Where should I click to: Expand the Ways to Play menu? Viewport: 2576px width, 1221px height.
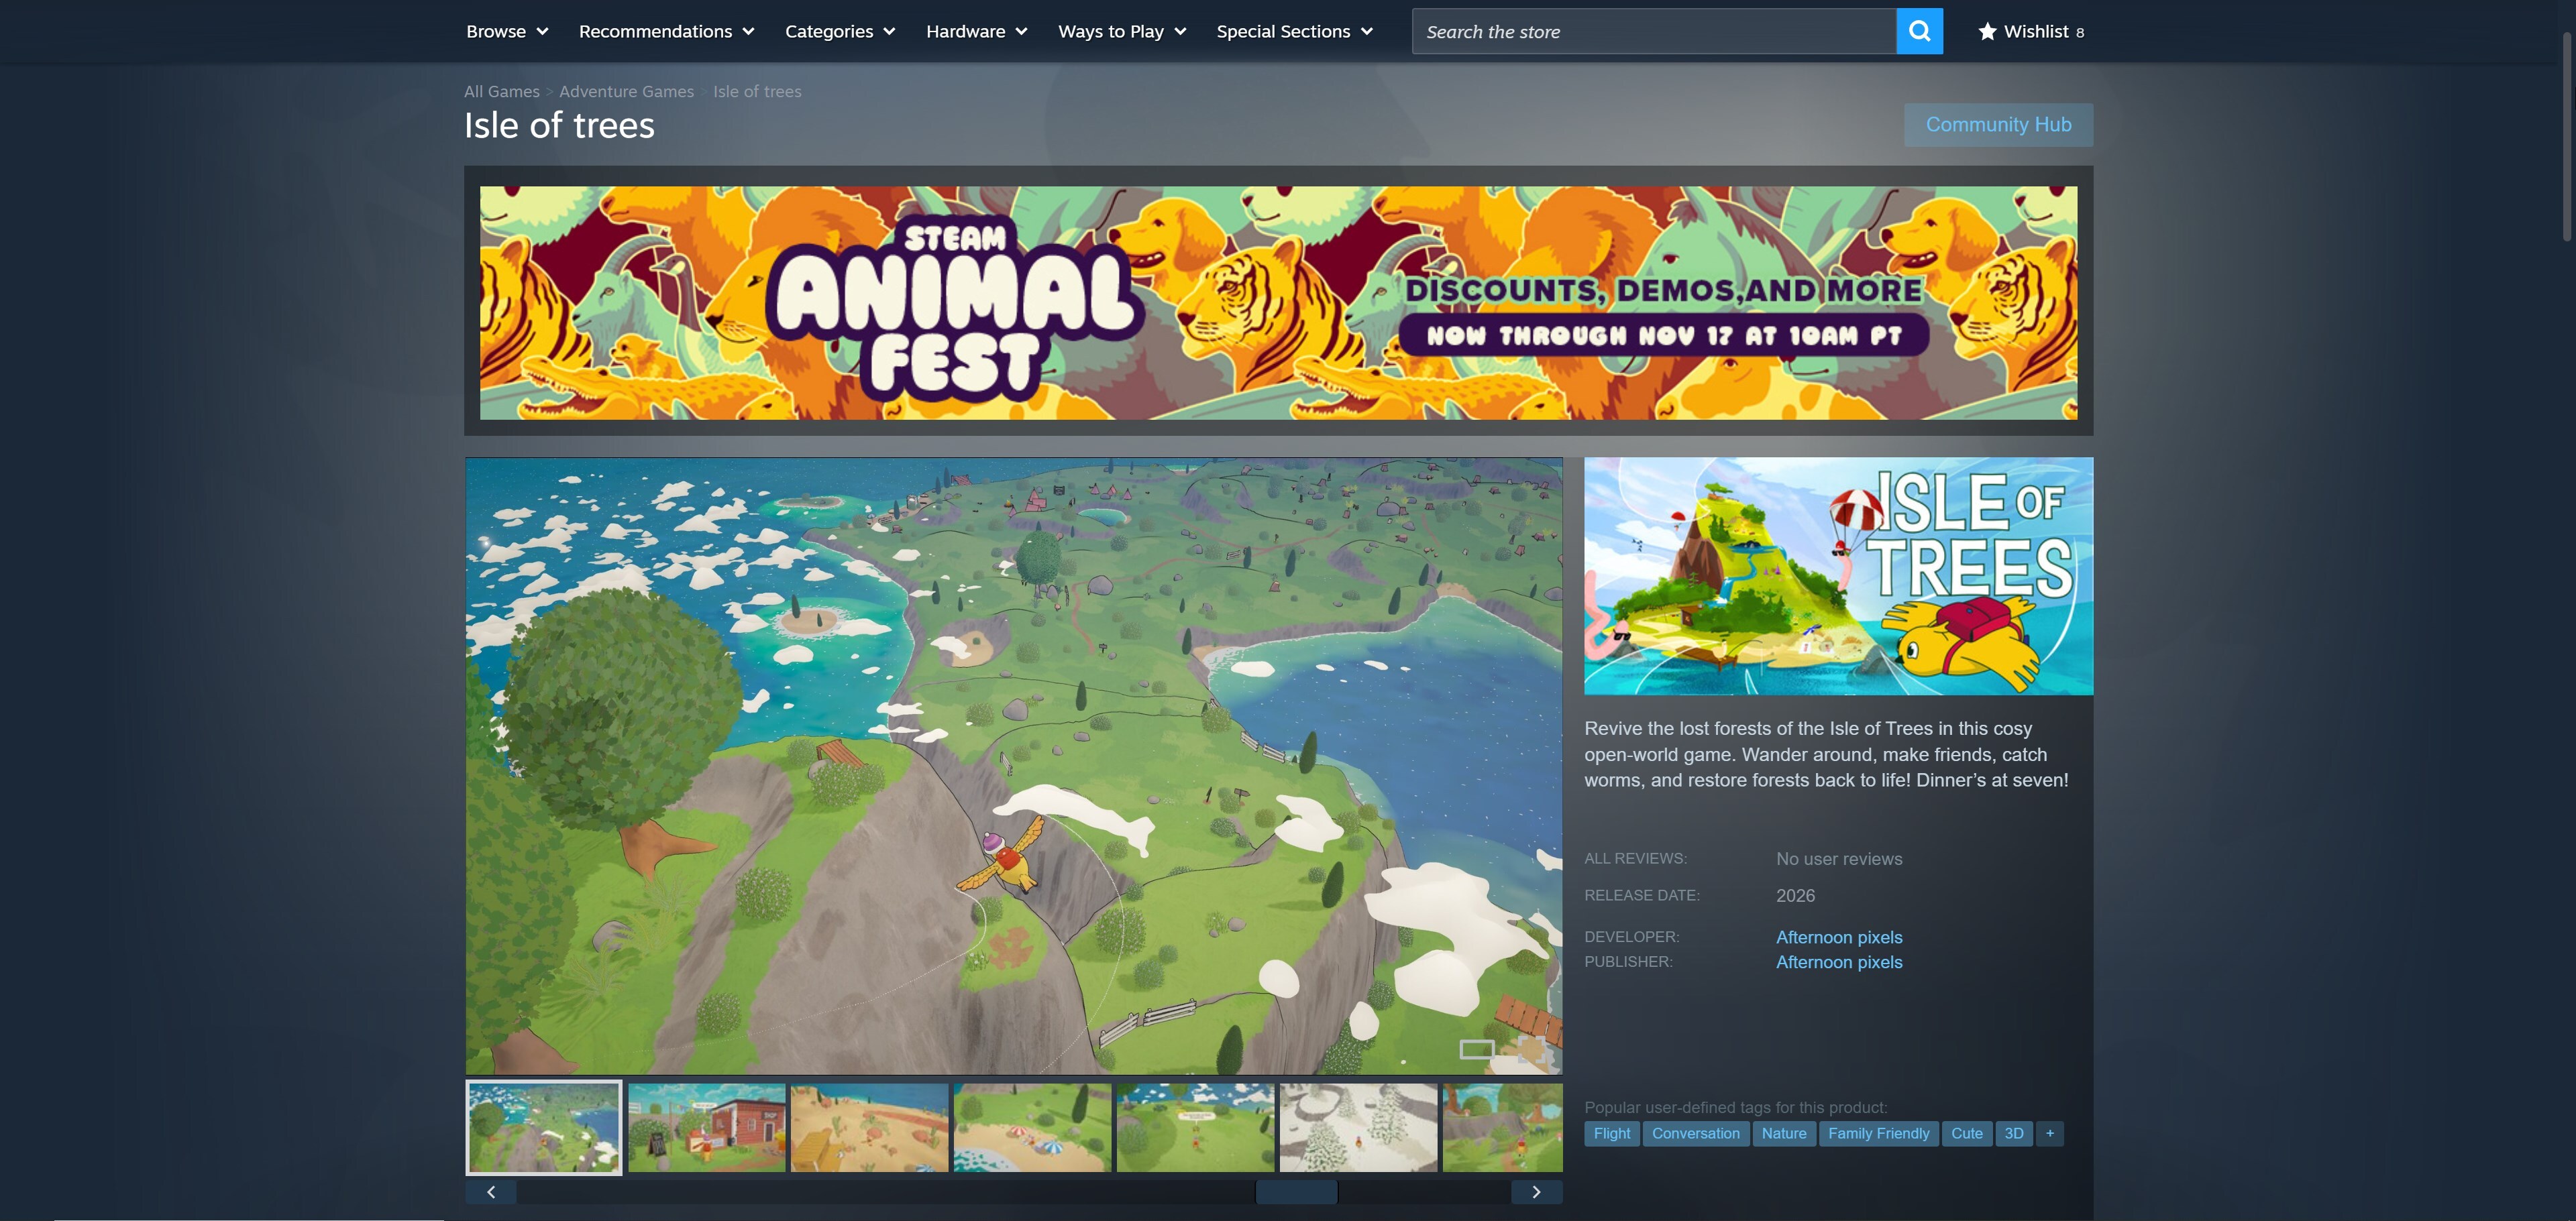(x=1122, y=32)
